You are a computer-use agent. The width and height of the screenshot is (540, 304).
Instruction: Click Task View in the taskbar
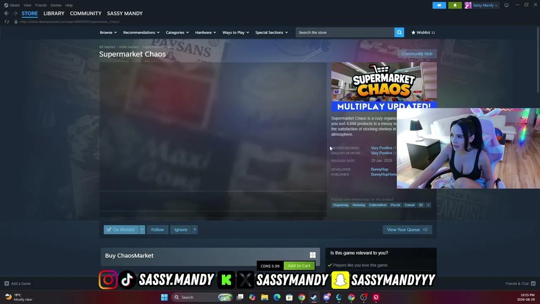(240, 297)
